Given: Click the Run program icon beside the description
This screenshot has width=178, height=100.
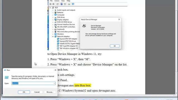Looking at the screenshot, I should point(7,77).
